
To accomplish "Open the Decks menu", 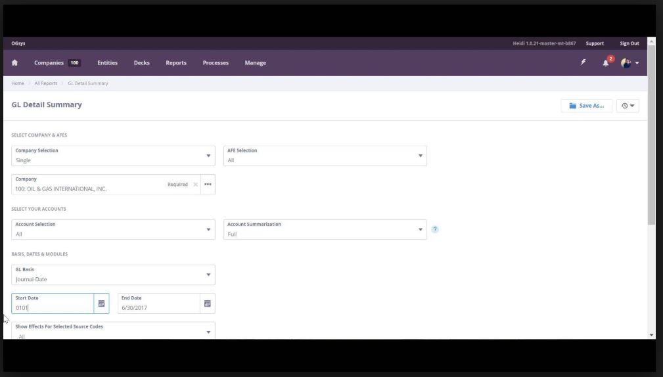I will pos(142,62).
